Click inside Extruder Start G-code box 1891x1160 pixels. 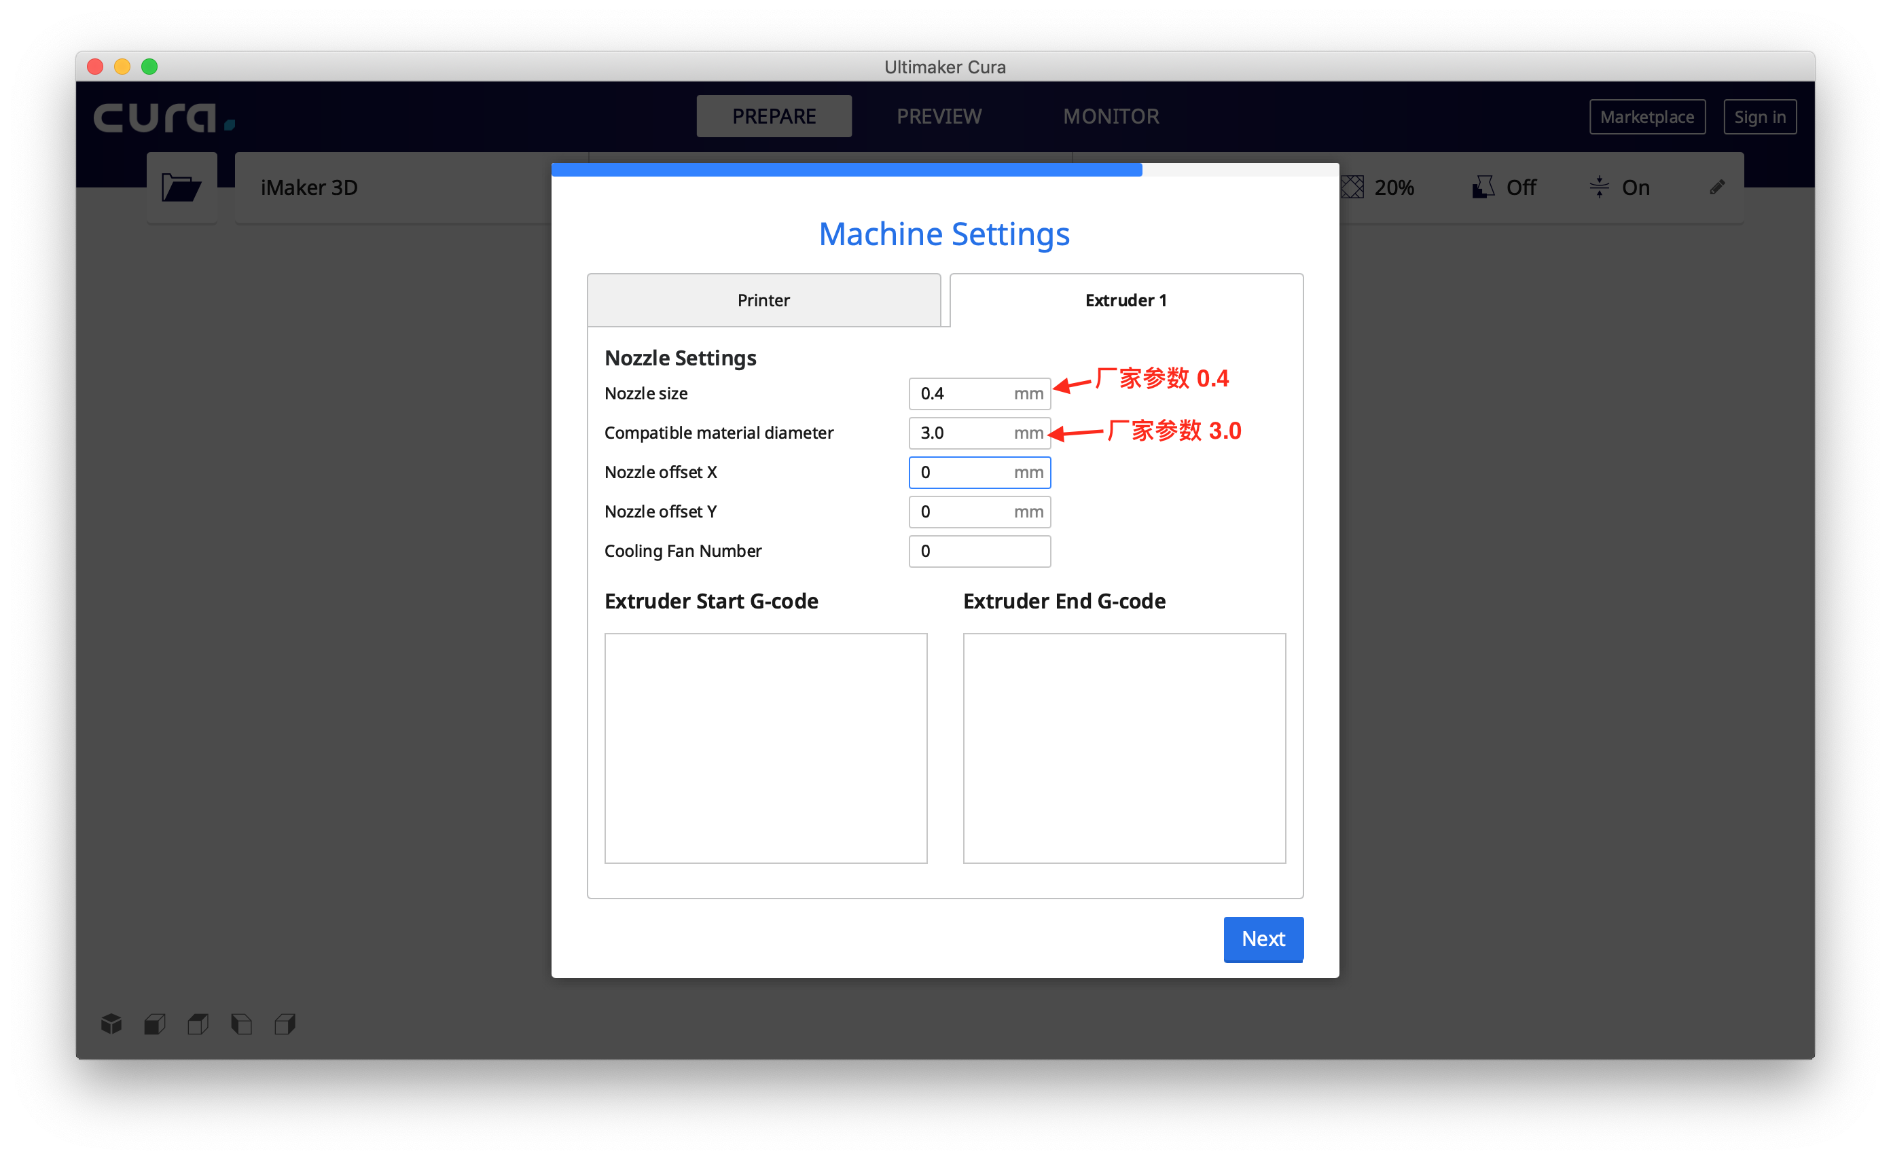tap(766, 748)
